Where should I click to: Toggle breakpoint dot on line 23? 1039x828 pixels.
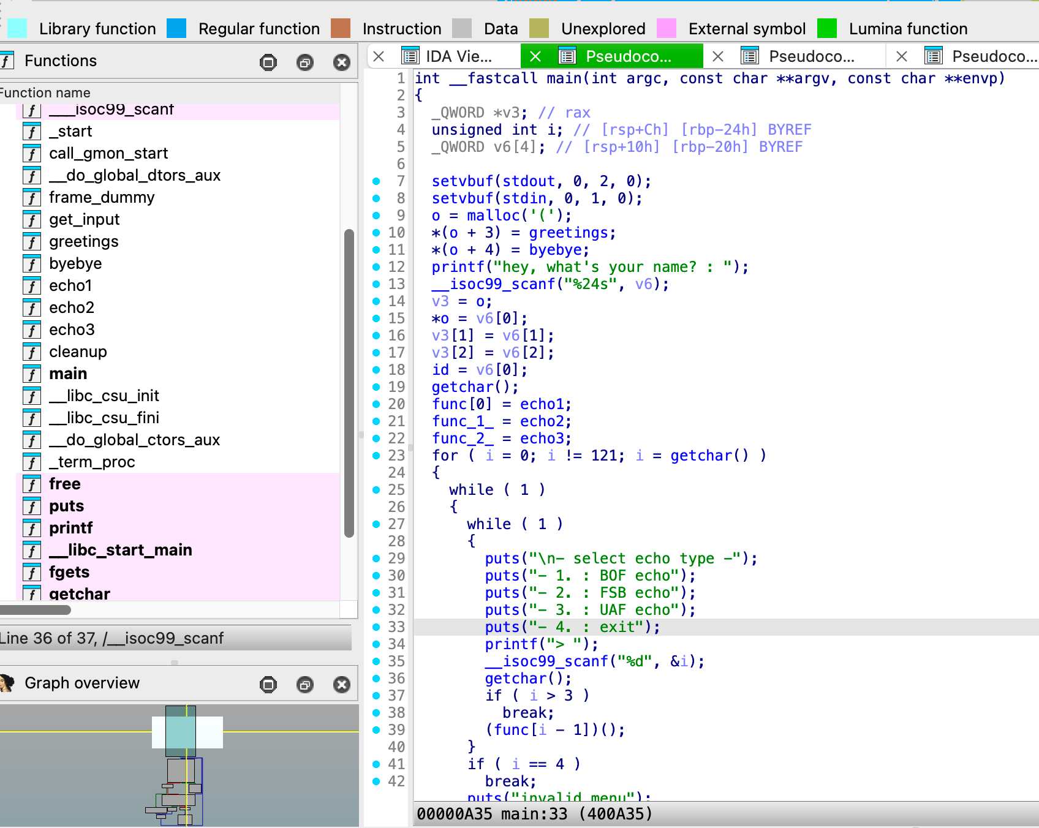tap(376, 456)
